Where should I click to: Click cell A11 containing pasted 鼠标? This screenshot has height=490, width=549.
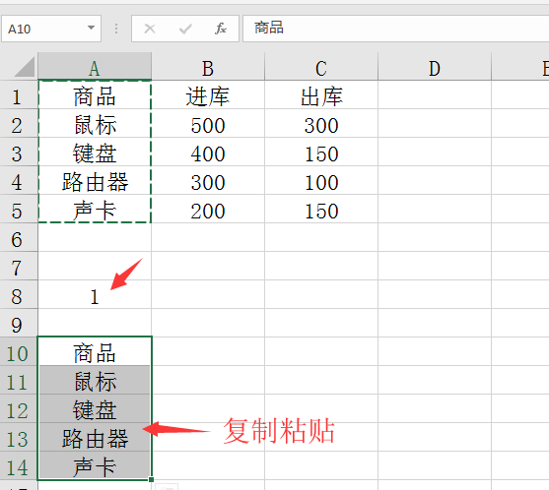point(95,381)
